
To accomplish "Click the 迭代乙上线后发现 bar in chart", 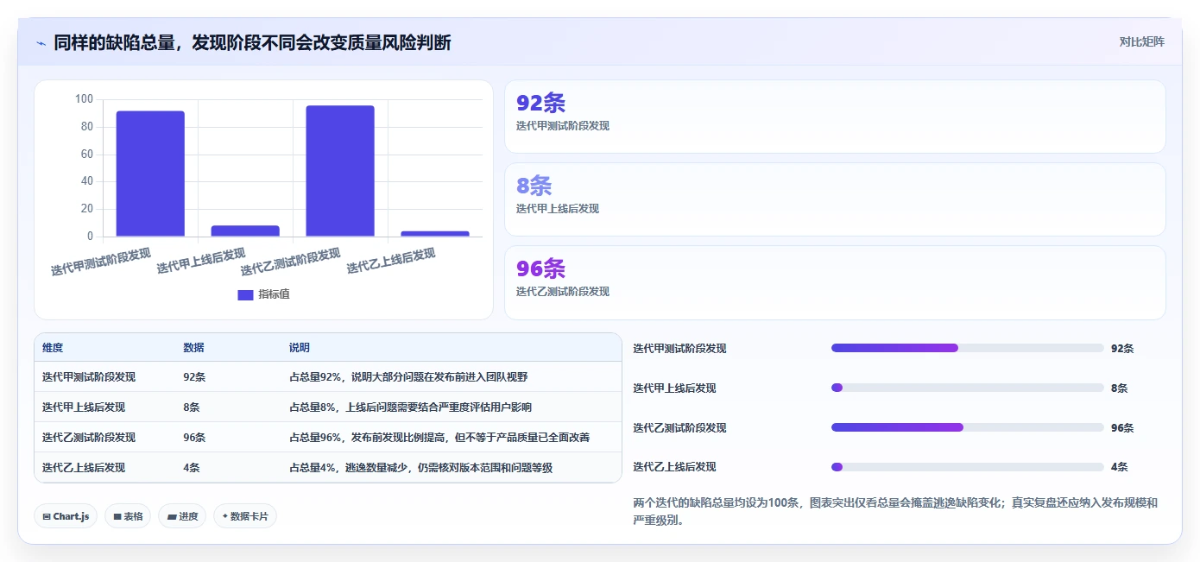I will 435,233.
